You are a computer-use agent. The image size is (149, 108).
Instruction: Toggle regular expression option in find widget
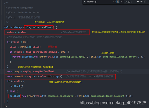121,2
